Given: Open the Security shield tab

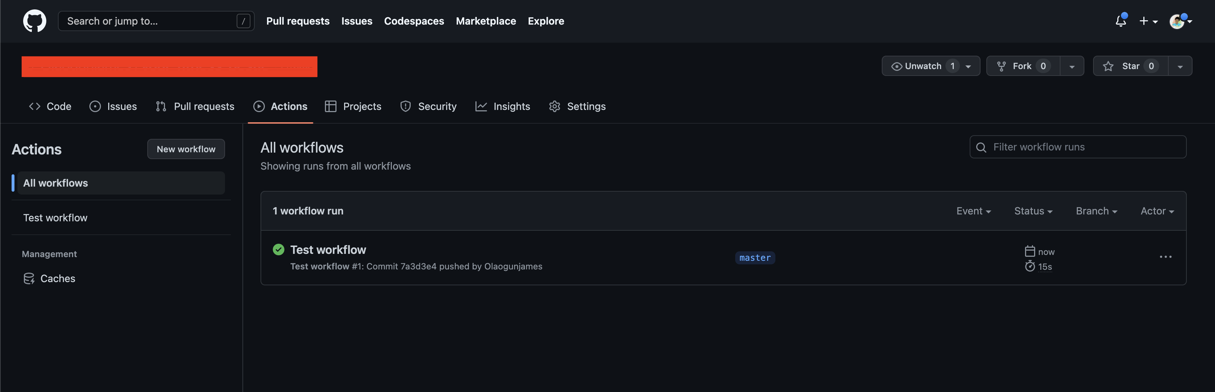Looking at the screenshot, I should pos(428,106).
